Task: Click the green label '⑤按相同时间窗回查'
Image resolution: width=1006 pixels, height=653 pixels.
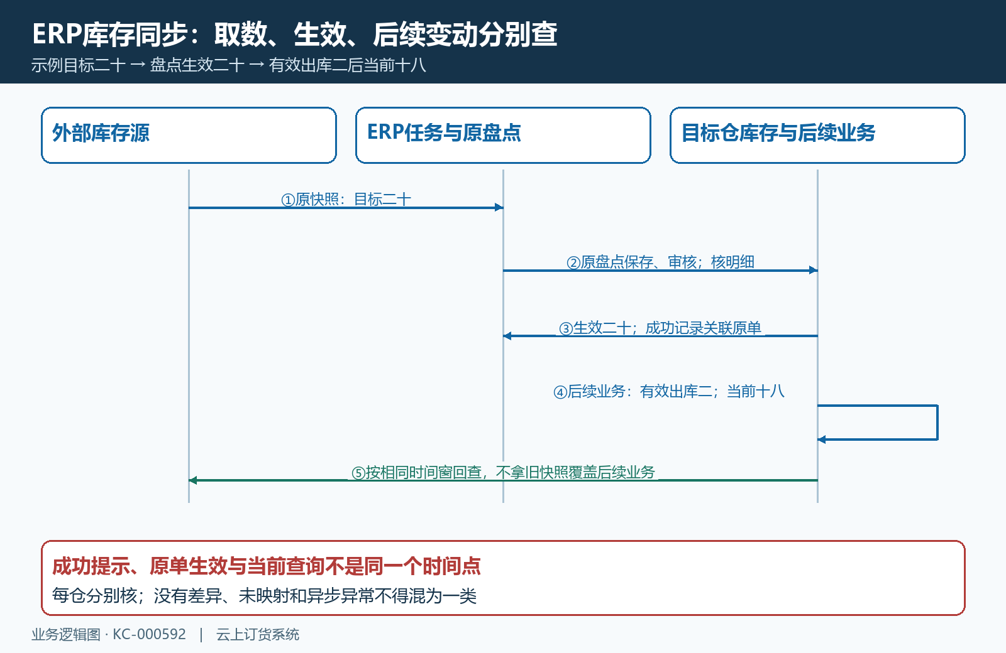Action: click(503, 472)
